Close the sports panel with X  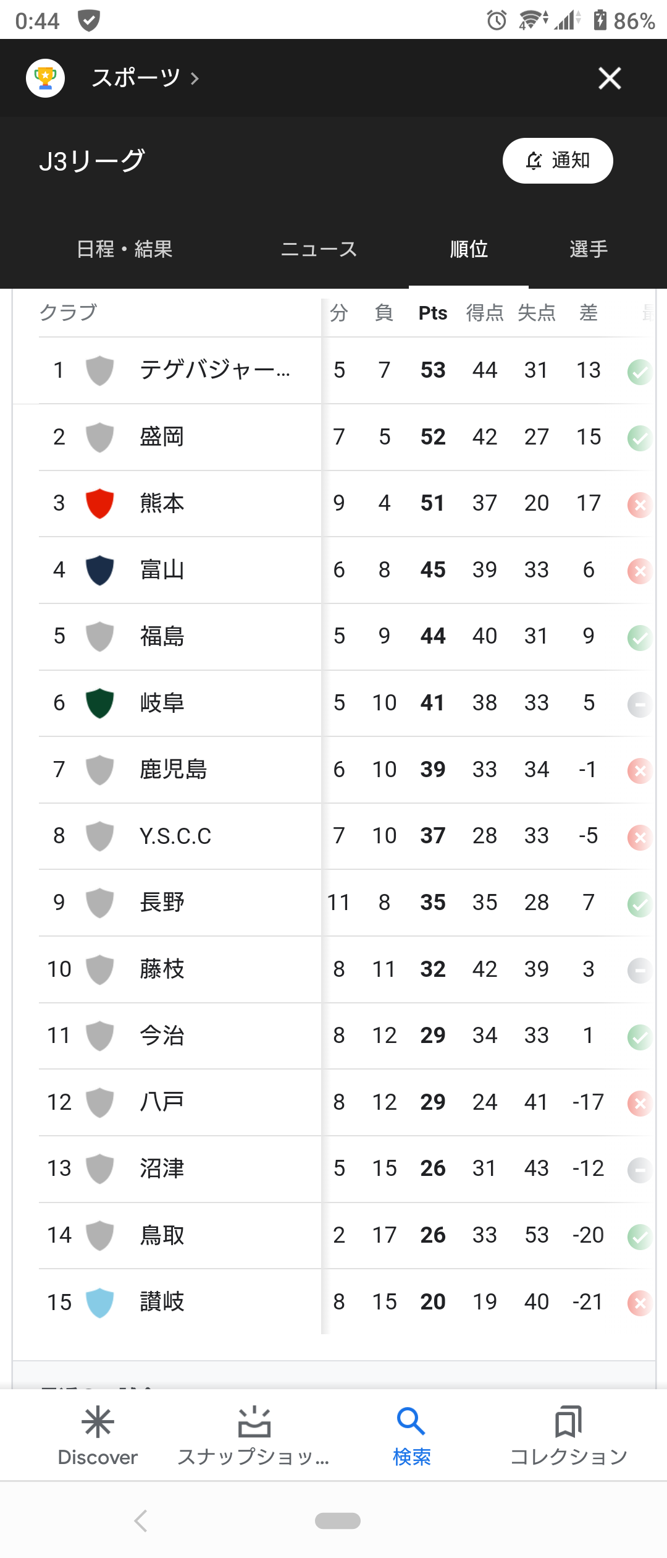(x=609, y=78)
